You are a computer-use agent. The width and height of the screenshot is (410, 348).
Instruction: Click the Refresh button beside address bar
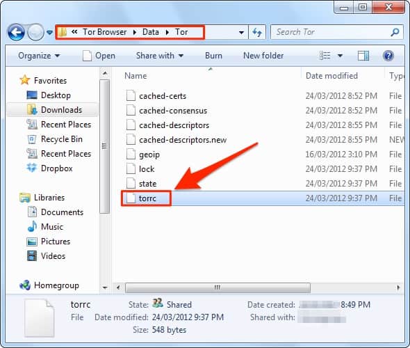coord(257,33)
